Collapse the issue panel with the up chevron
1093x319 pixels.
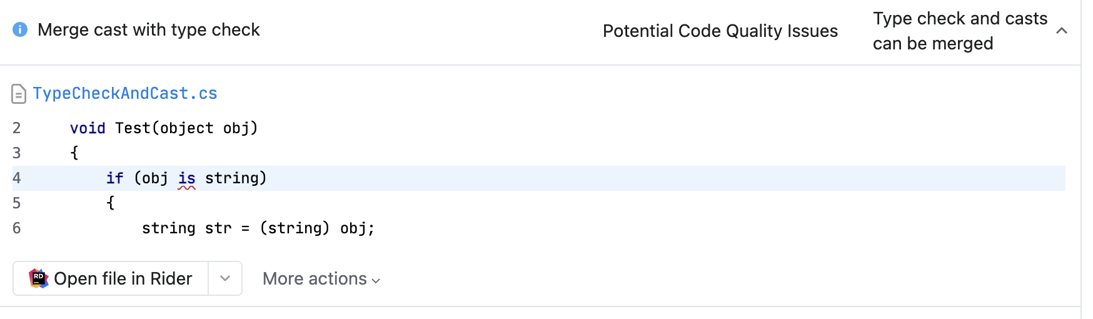1061,31
